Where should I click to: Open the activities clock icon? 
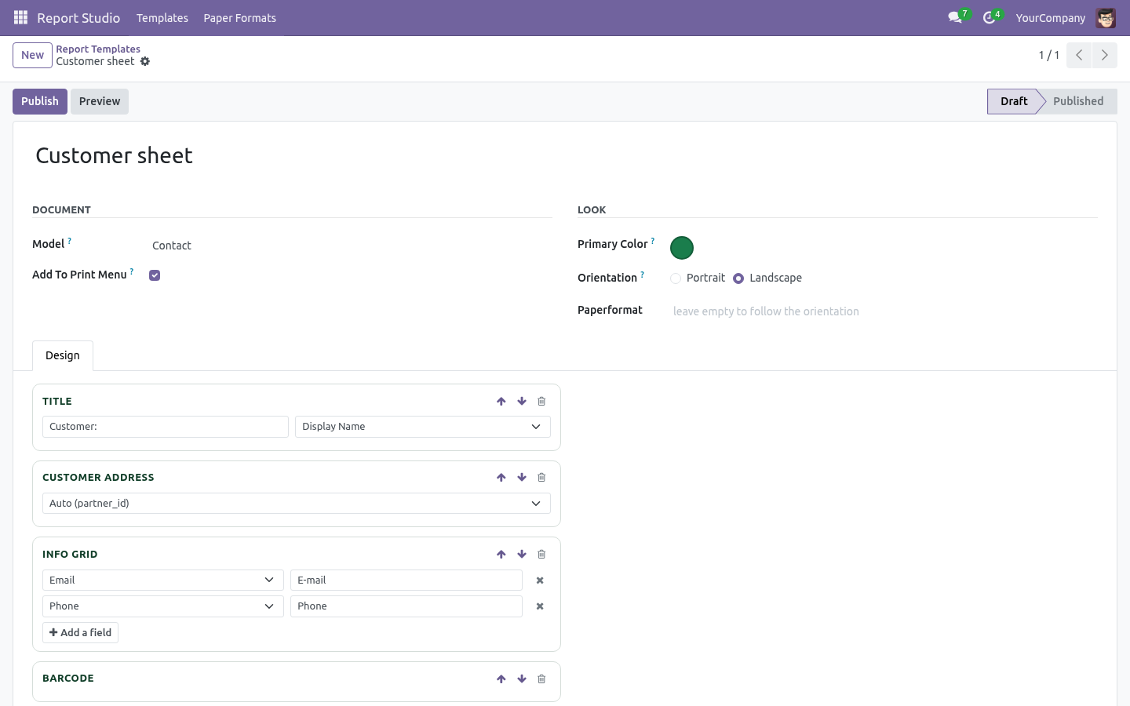989,17
